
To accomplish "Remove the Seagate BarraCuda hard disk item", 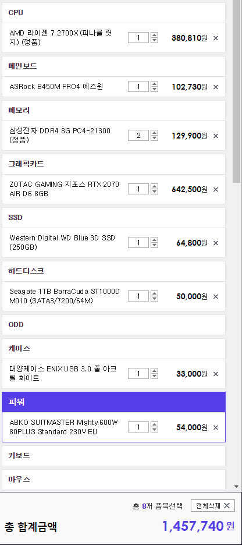I will [216, 296].
